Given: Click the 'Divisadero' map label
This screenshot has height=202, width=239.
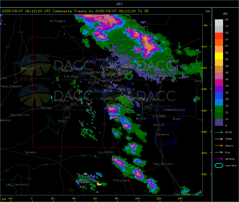Looking at the screenshot, I should (x=57, y=21).
